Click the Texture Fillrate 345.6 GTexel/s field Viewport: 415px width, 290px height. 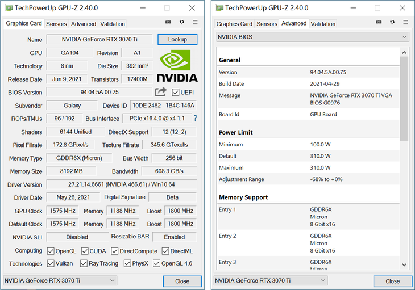click(x=169, y=145)
